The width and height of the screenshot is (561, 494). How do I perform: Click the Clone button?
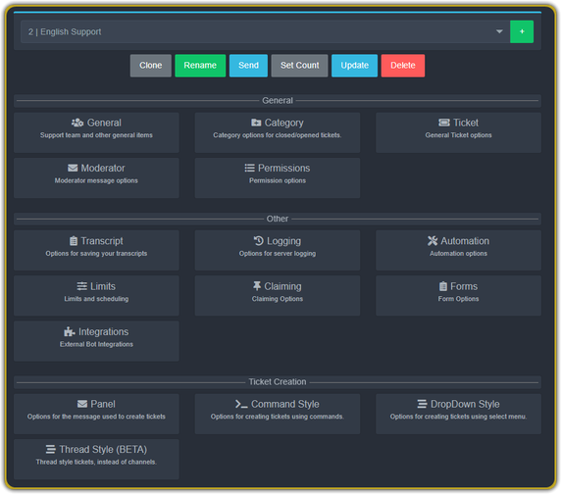pos(151,66)
